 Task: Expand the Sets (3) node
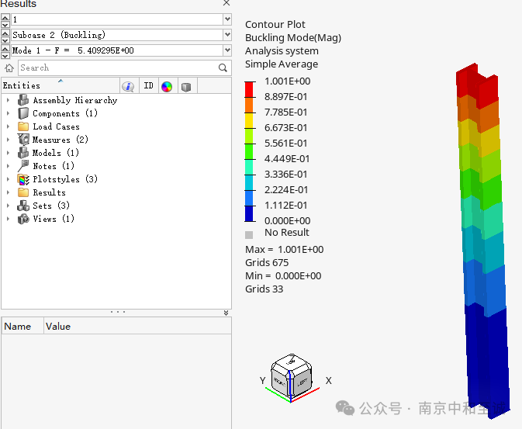click(x=8, y=206)
